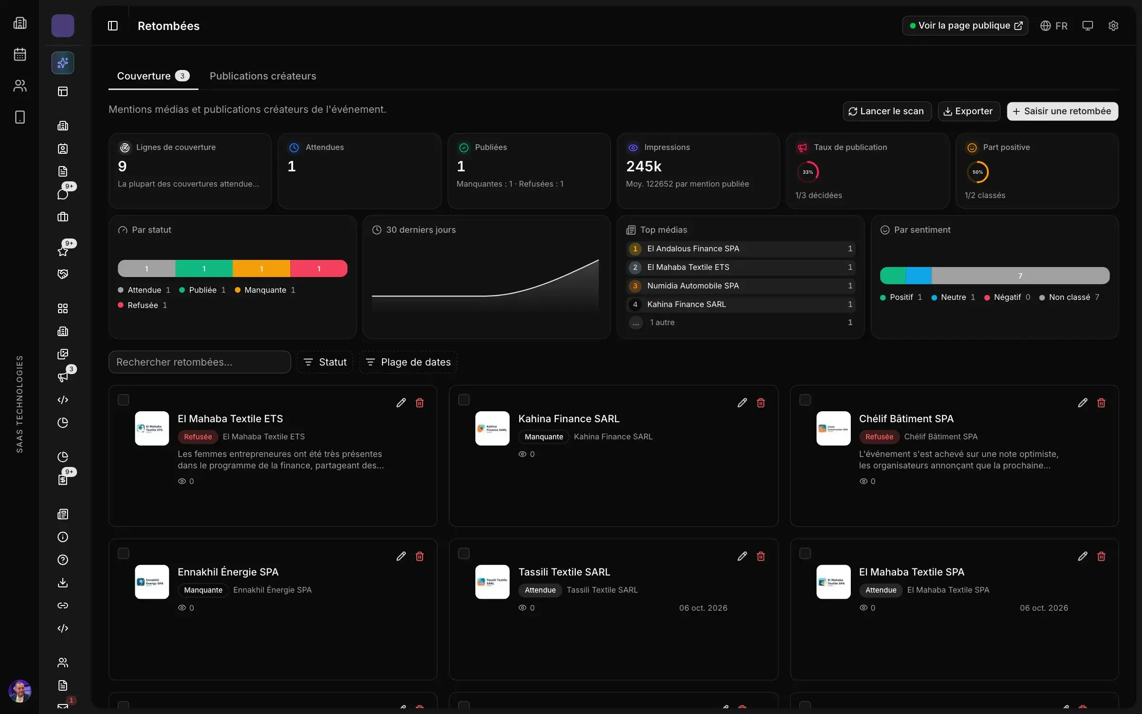Toggle the sidebar panel icon beside Retombées

coord(113,26)
